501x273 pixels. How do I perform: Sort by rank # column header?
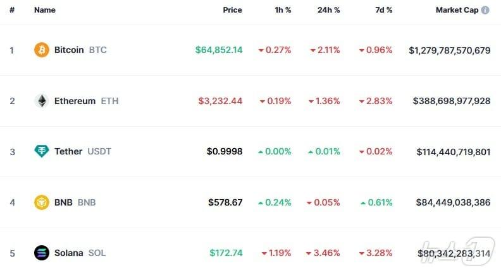(x=12, y=11)
